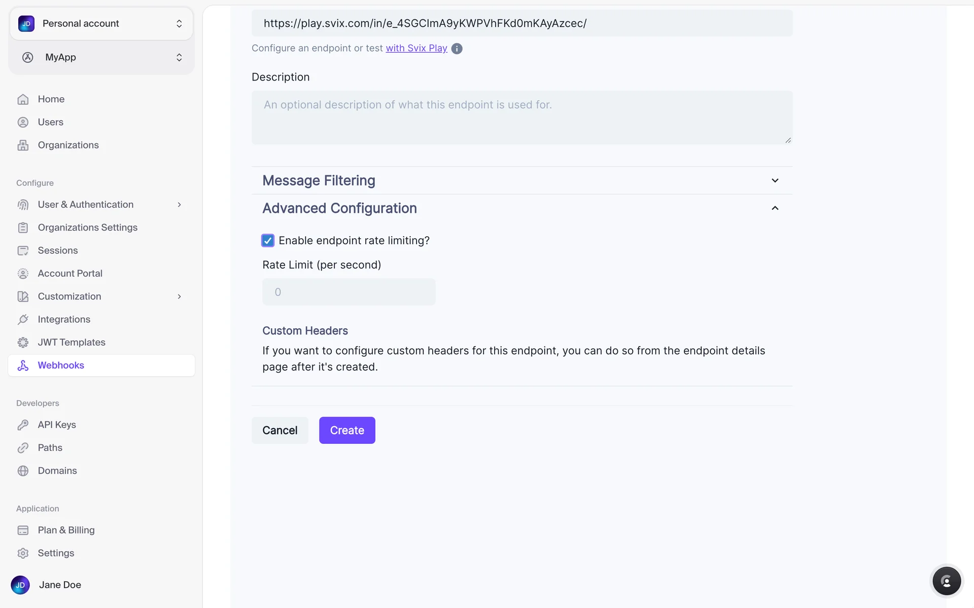The image size is (974, 608).
Task: Focus the Rate Limit per second field
Action: [x=349, y=292]
